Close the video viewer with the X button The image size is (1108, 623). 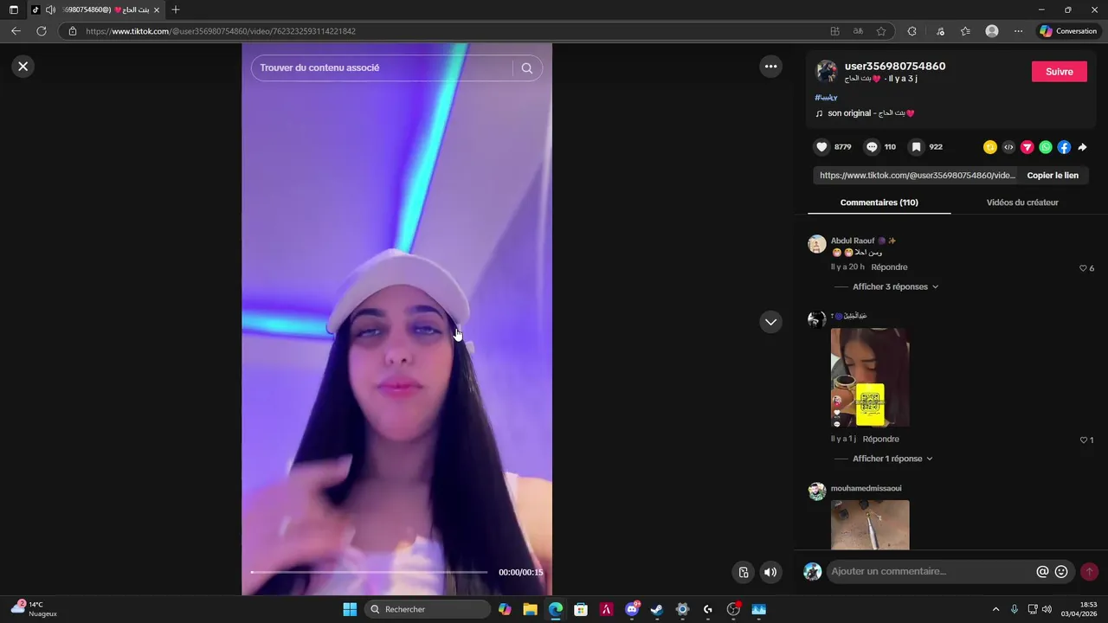click(23, 66)
